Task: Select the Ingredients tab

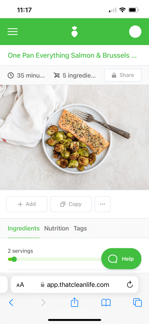Action: [x=24, y=228]
